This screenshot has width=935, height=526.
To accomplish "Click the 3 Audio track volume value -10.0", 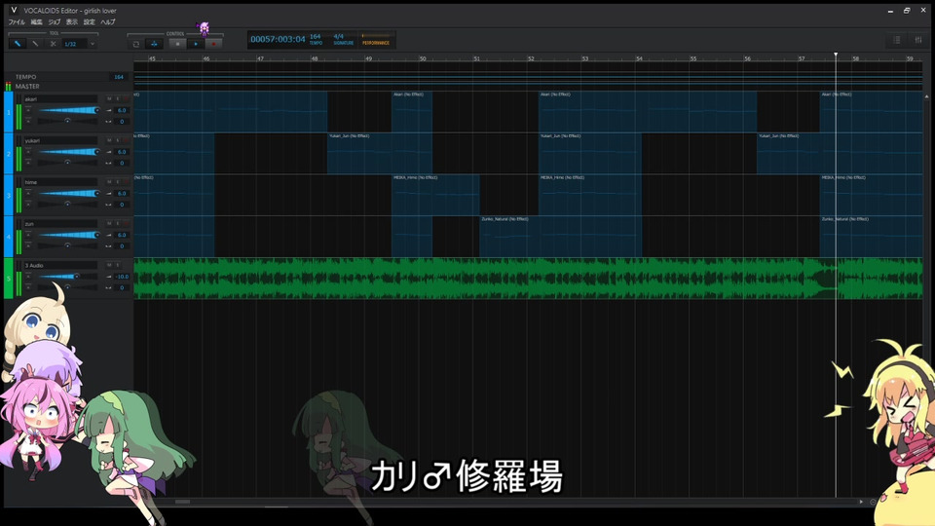I will [123, 277].
